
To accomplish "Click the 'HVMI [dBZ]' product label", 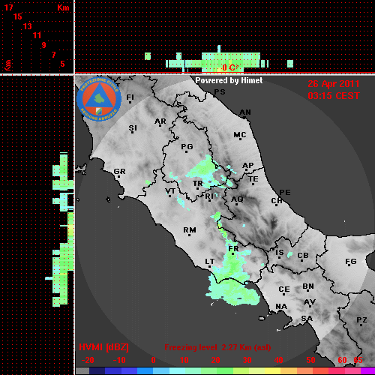I will [103, 347].
